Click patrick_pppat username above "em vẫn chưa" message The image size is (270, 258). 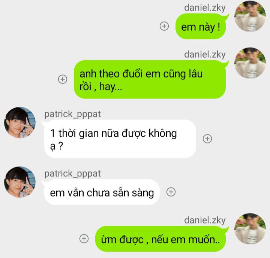(72, 174)
